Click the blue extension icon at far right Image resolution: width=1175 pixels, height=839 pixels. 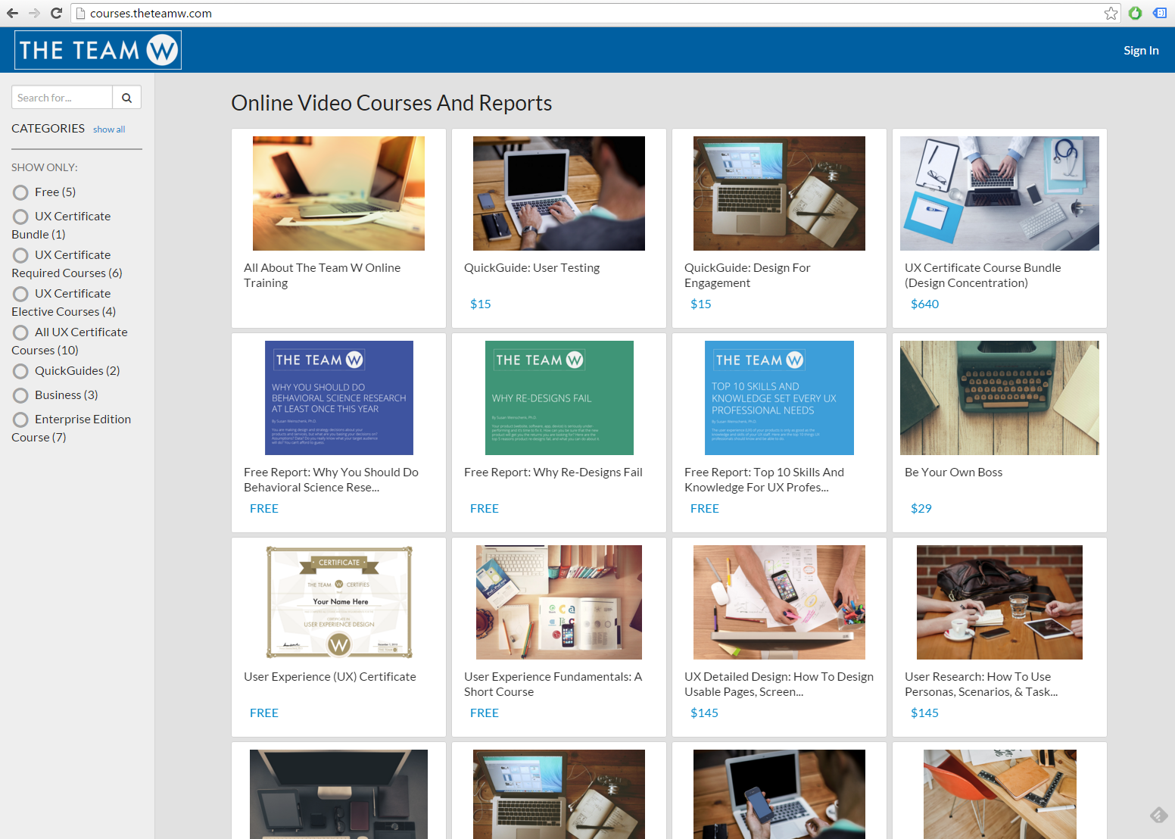pyautogui.click(x=1159, y=13)
